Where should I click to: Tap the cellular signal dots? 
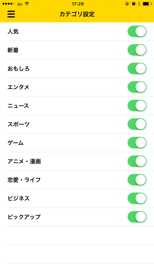tap(9, 4)
